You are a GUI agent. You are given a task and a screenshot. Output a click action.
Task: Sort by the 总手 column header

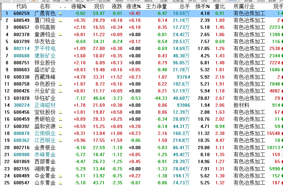[x=185, y=7]
